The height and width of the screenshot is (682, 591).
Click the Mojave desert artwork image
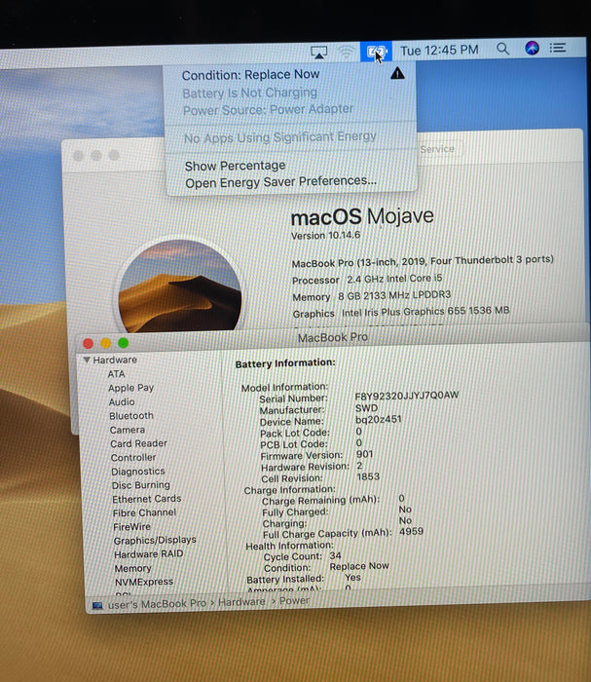click(179, 286)
